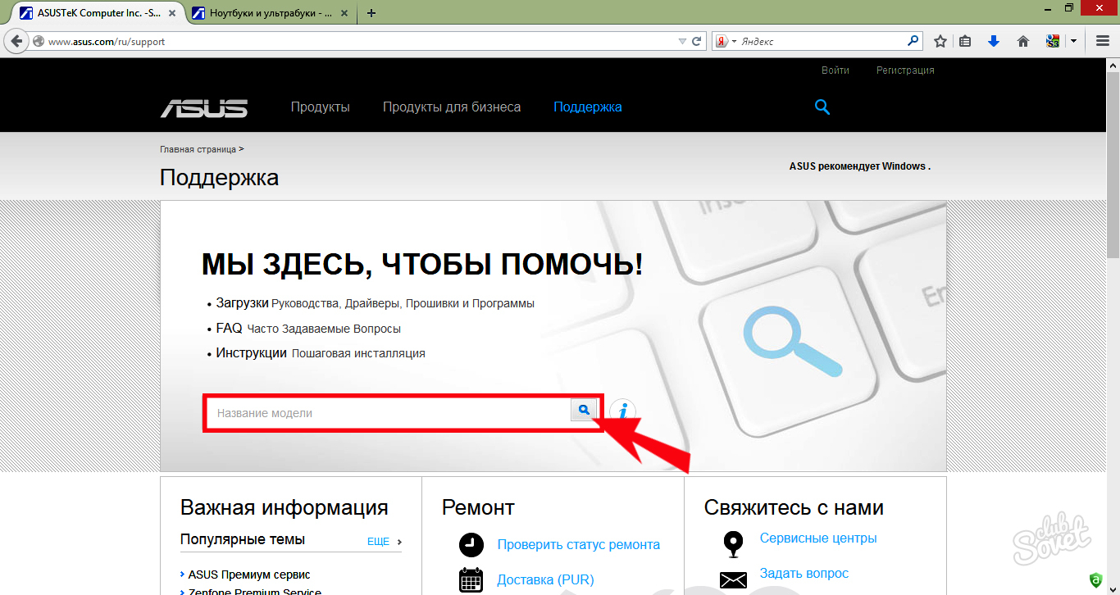Screen dimensions: 1120x595
Task: Click the green shield icon at bottom right
Action: click(x=1097, y=580)
